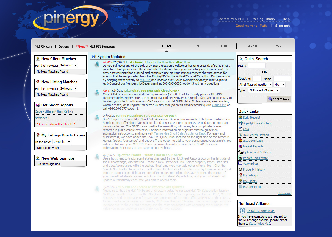Click the Pocket Real Estate icon
The image size is (332, 237).
(240, 158)
